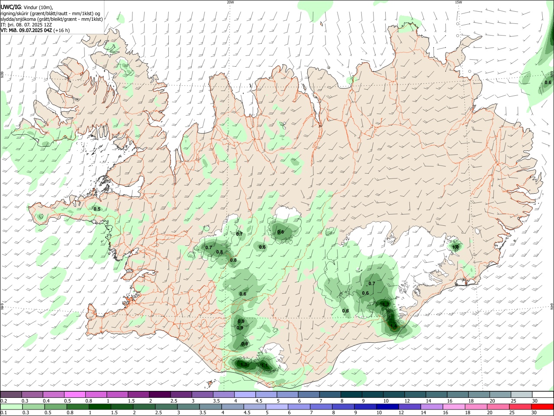Viewport: 554px width, 416px height.
Task: Click the '0.1' number under the lower legend row
Action: (x=3, y=413)
